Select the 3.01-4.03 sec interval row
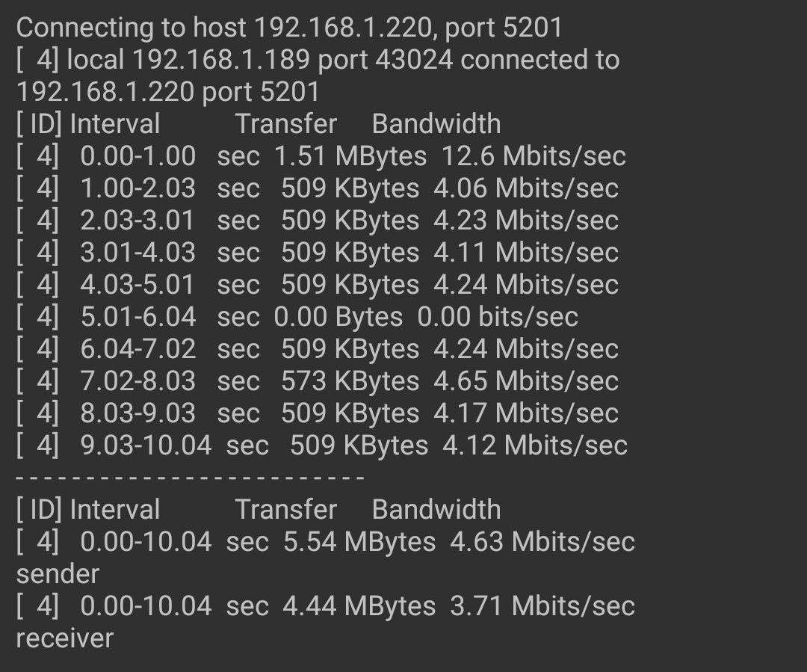The height and width of the screenshot is (672, 807). pyautogui.click(x=318, y=253)
